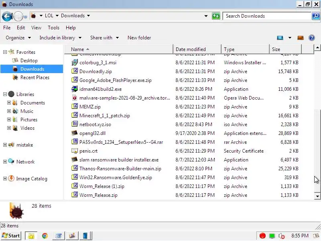The image size is (321, 241).
Task: Select Recent Places in Favorites
Action: coord(35,78)
